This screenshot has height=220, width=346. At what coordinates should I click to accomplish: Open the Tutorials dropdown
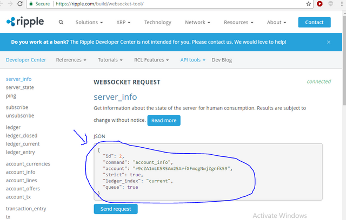pos(110,60)
